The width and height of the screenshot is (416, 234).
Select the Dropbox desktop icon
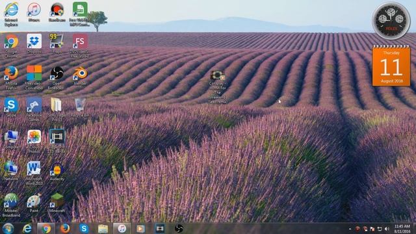pos(34,44)
